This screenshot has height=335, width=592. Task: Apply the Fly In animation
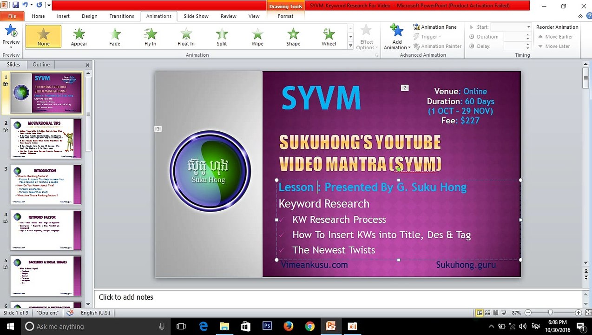[x=150, y=36]
